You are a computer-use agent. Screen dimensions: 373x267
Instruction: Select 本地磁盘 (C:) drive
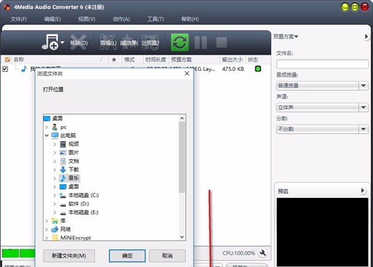point(83,195)
